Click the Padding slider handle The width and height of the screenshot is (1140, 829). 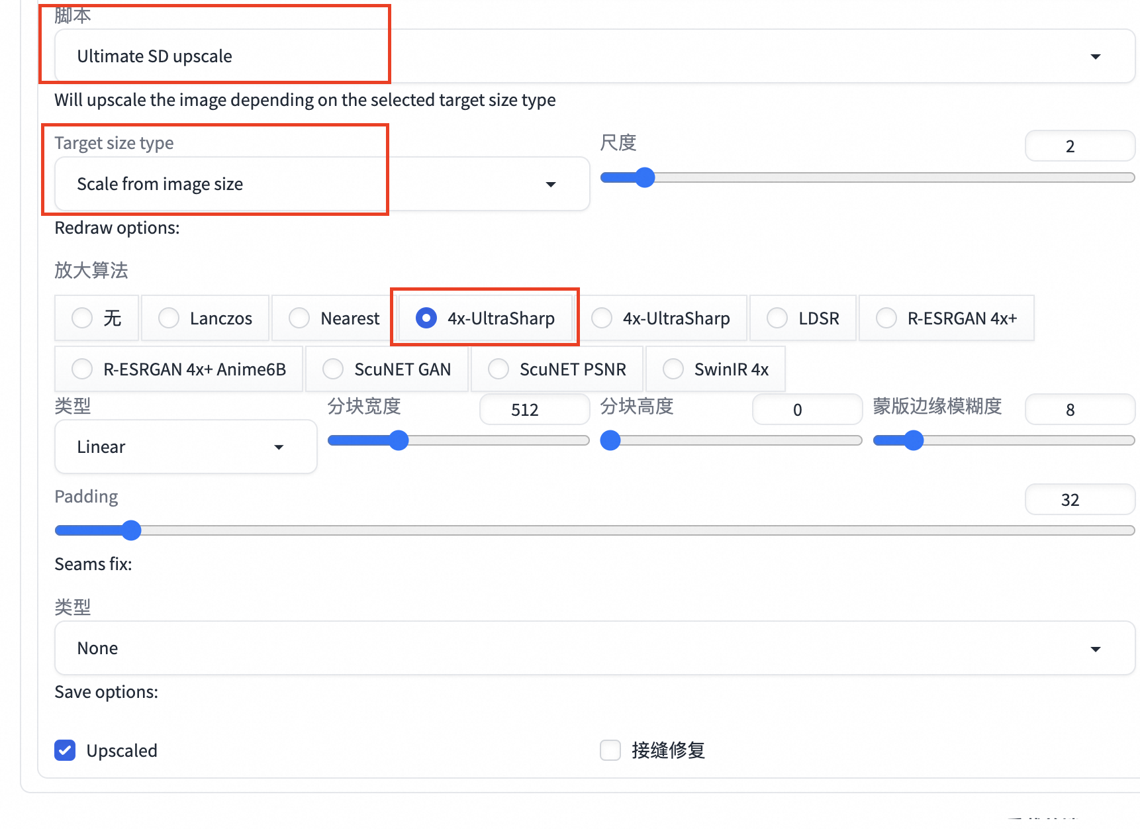(x=132, y=530)
